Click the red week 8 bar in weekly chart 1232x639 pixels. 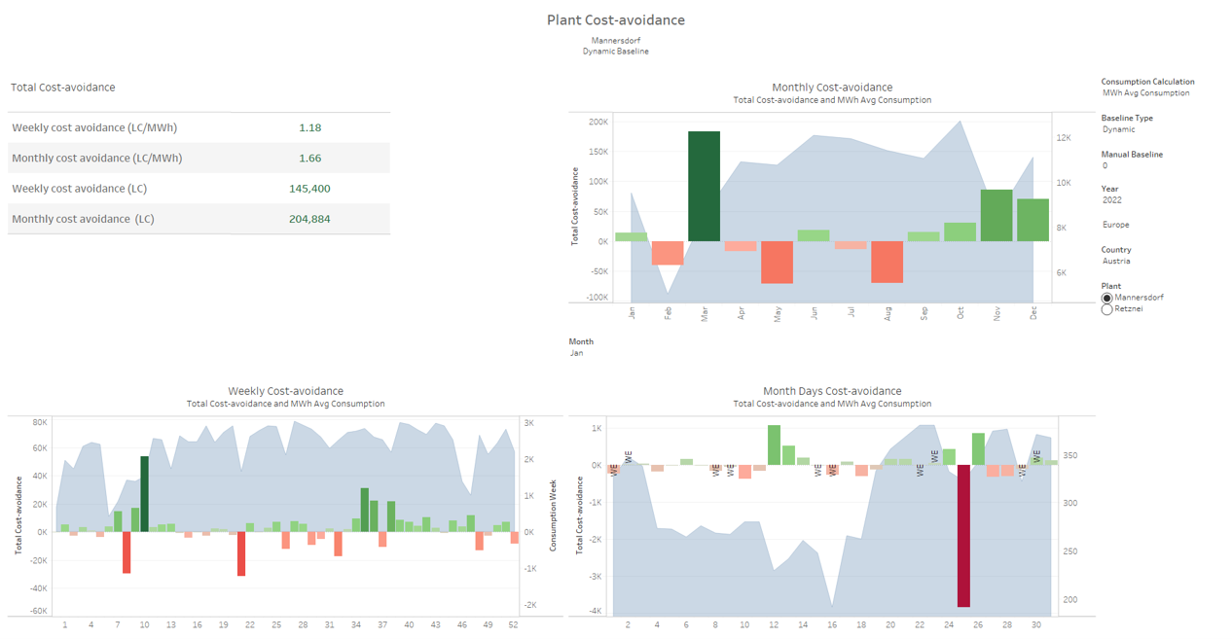(127, 552)
